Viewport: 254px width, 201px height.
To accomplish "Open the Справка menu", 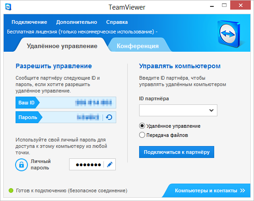I will [117, 22].
